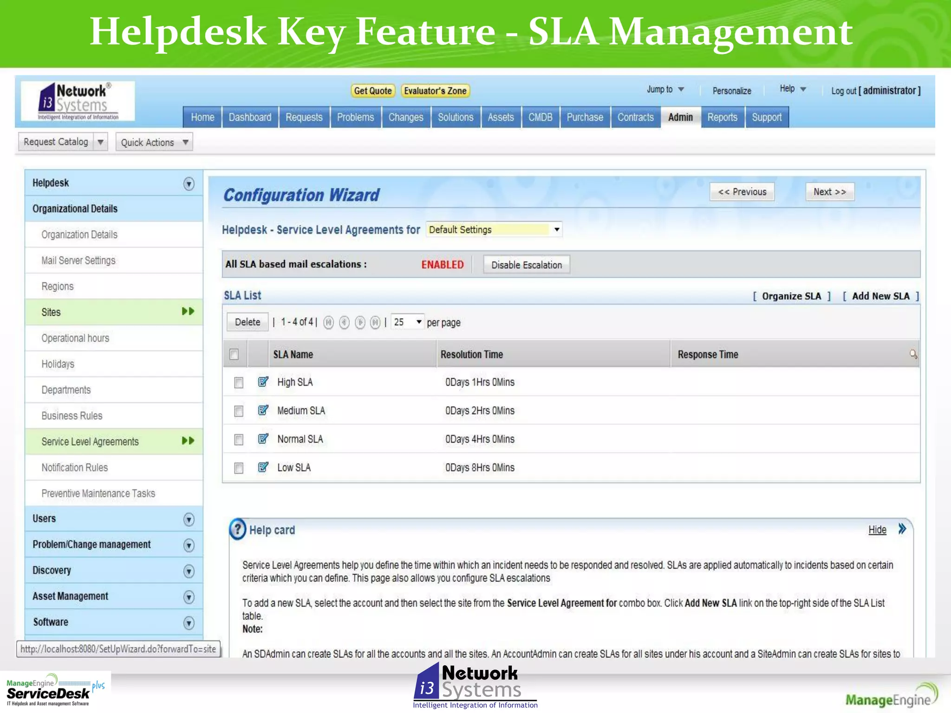Screen dimensions: 951x713
Task: Switch to the Dashboard tab
Action: click(250, 117)
